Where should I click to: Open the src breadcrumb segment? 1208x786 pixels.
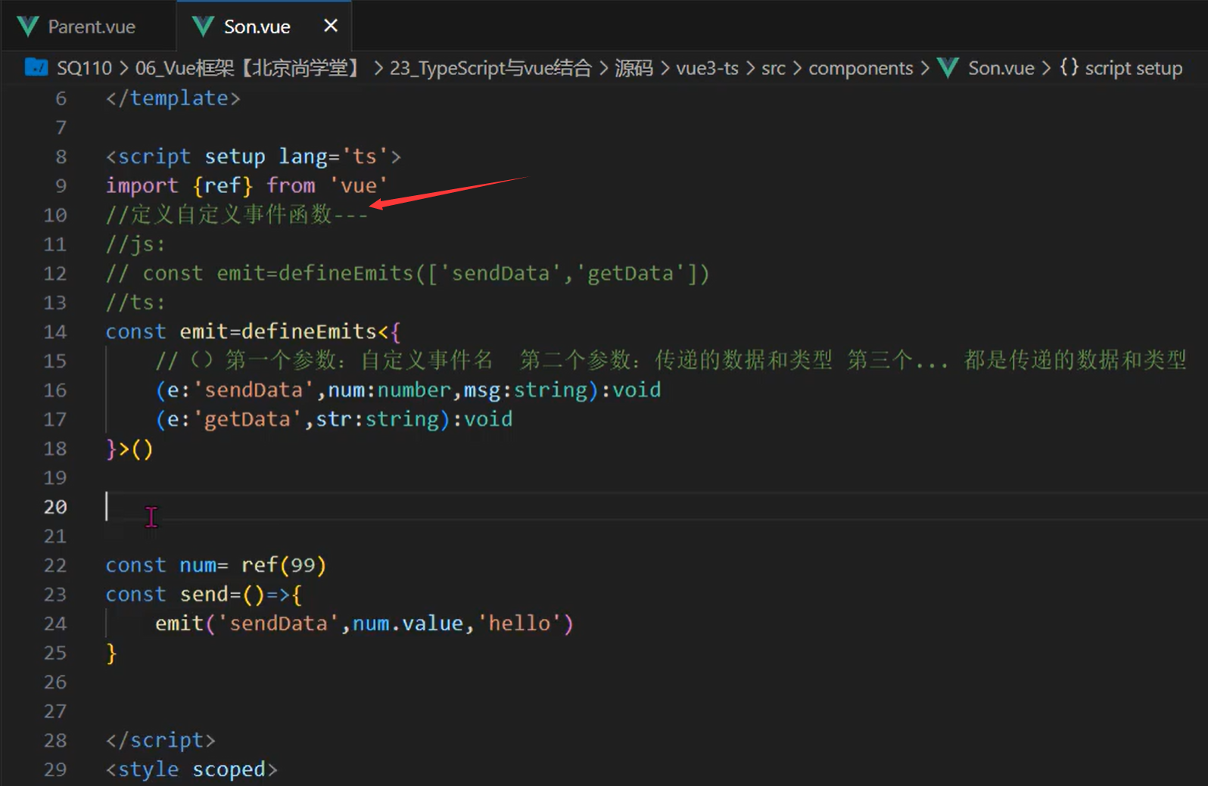click(x=774, y=68)
